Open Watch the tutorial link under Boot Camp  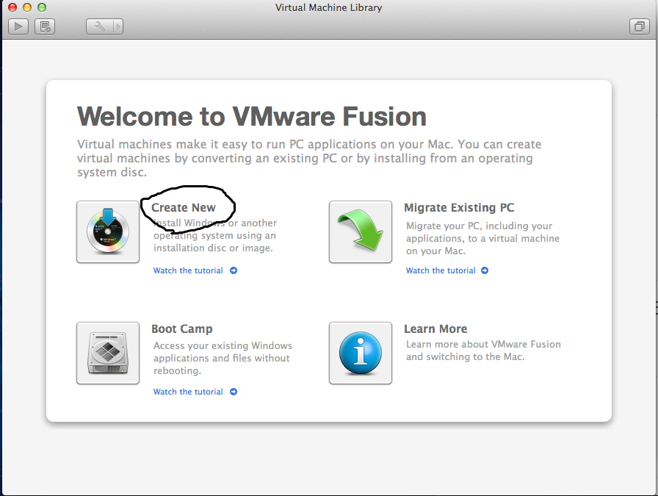188,392
